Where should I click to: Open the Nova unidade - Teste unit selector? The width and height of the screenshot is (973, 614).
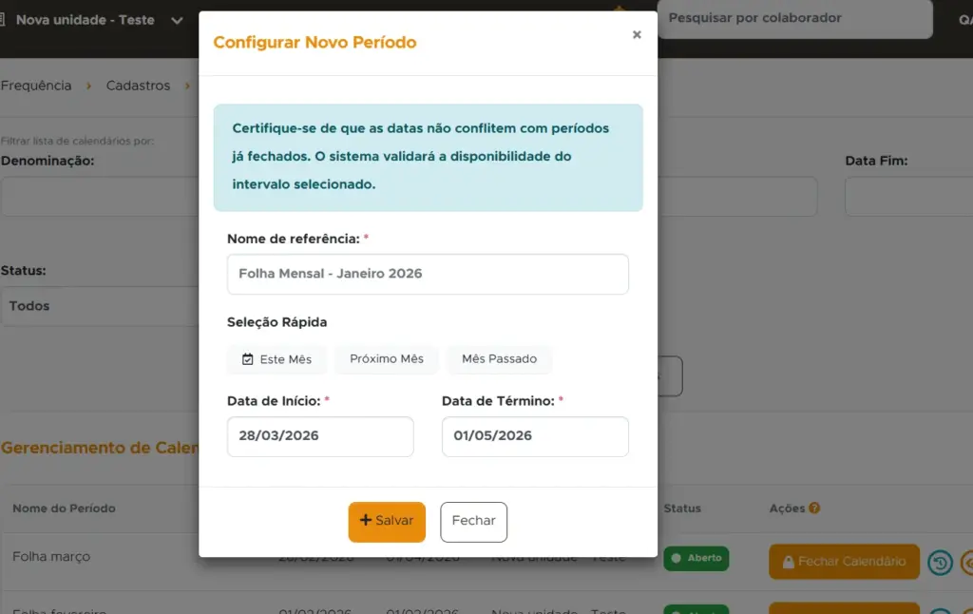86,18
